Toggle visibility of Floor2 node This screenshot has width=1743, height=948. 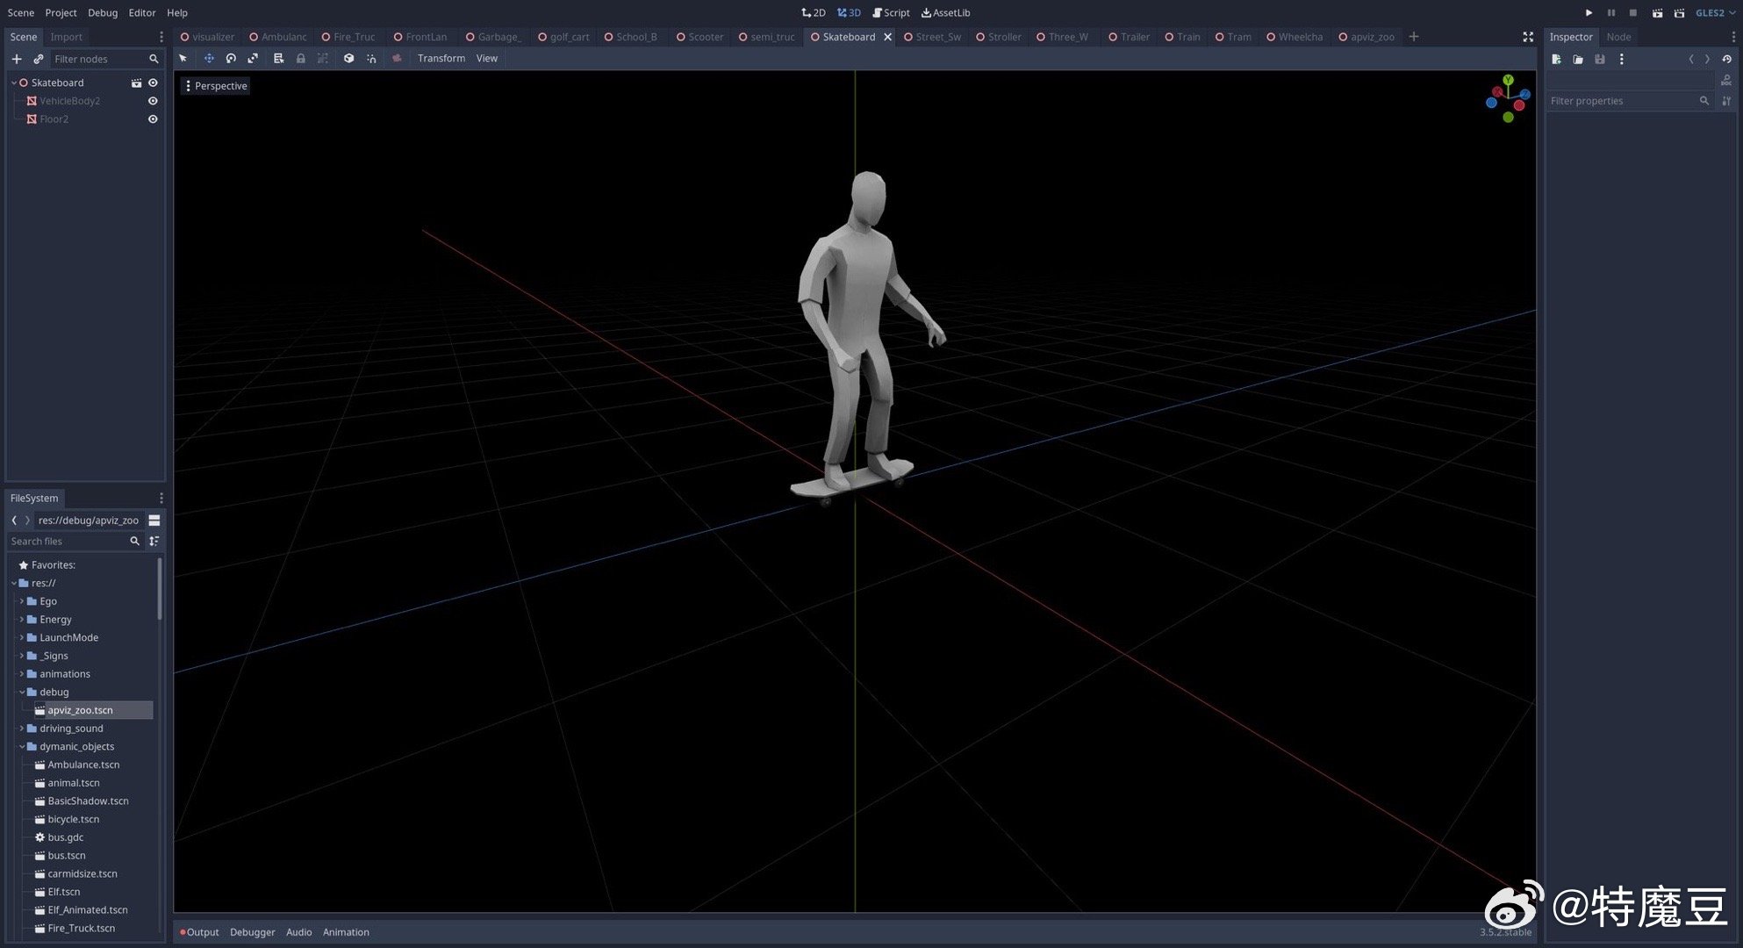(153, 119)
